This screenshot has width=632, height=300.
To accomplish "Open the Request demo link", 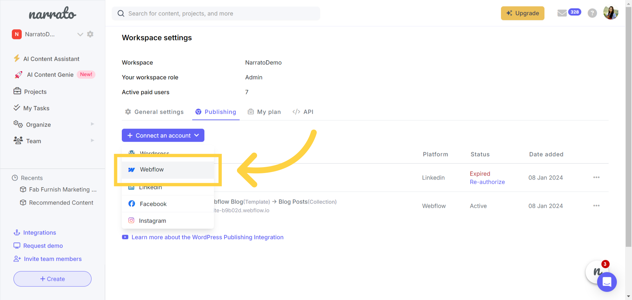I will [x=43, y=246].
